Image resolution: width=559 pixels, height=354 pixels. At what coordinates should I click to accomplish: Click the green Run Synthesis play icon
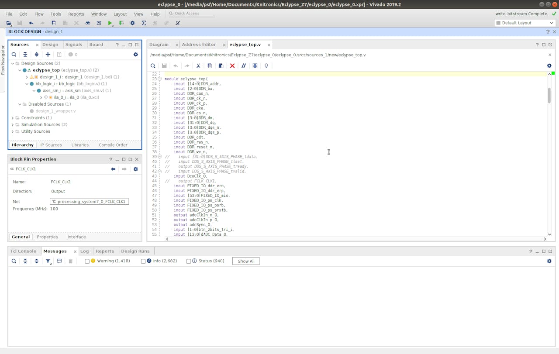pyautogui.click(x=110, y=23)
